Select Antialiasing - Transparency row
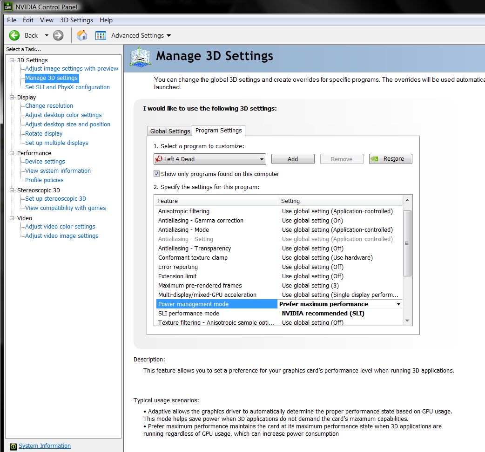This screenshot has height=452, width=485. 278,248
